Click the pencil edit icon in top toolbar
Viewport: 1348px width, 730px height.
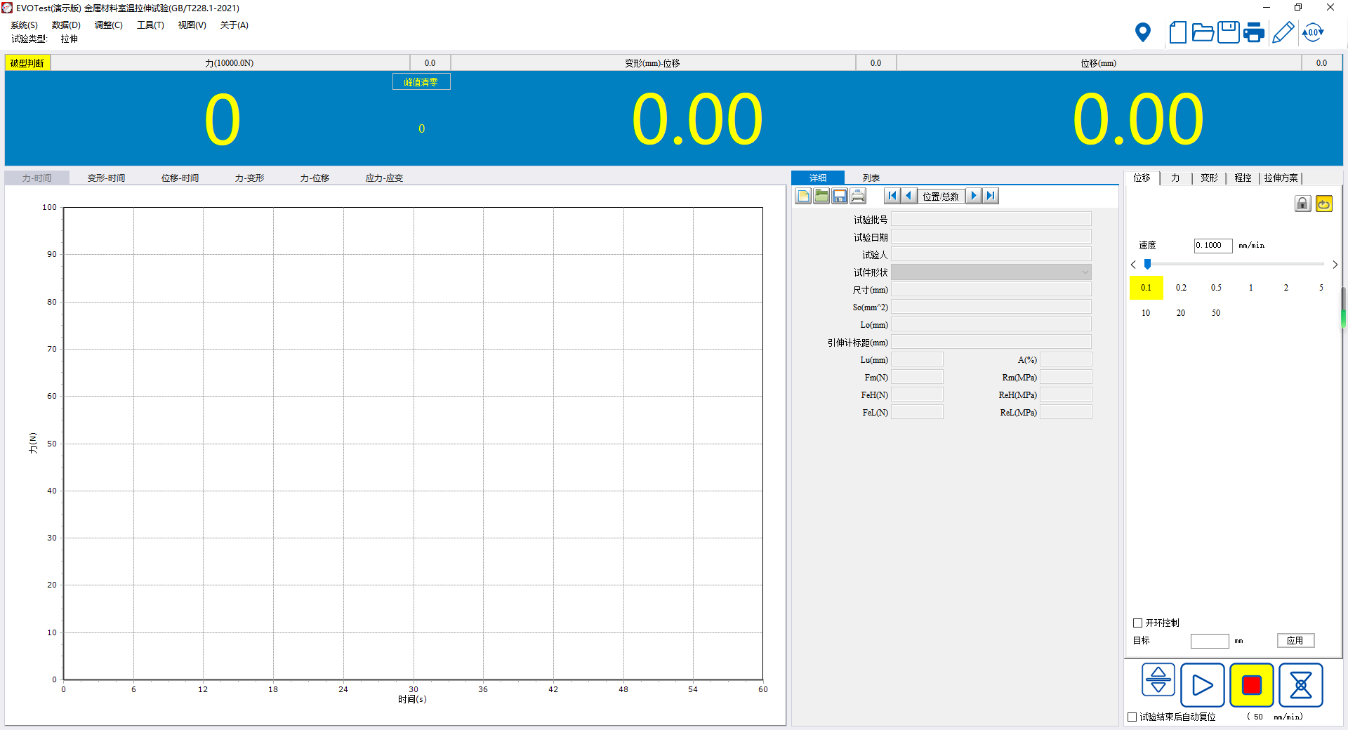point(1283,32)
